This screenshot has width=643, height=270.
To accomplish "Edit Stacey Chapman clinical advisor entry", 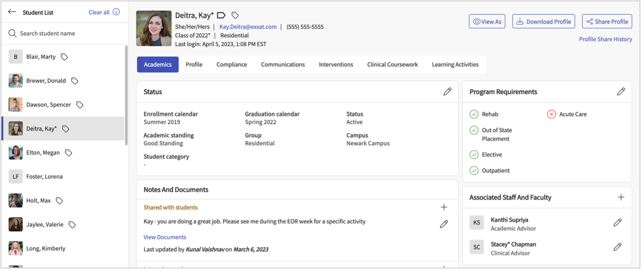I will click(617, 247).
